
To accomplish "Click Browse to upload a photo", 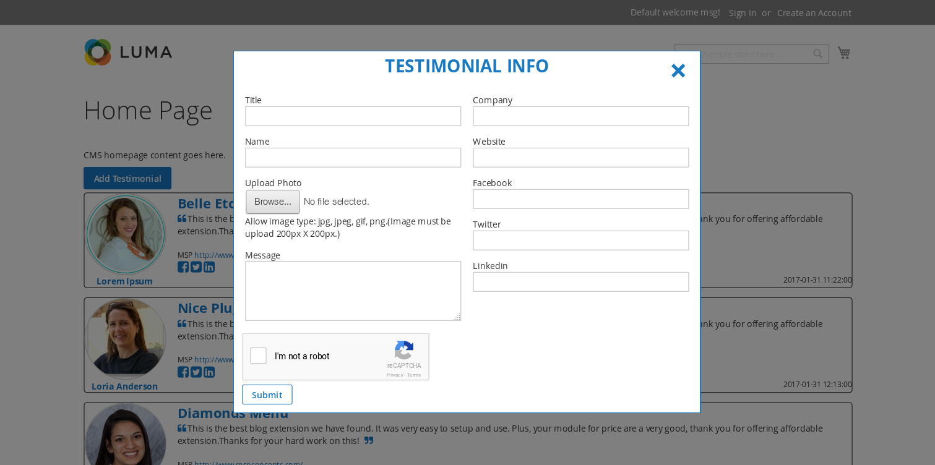I will pos(273,202).
